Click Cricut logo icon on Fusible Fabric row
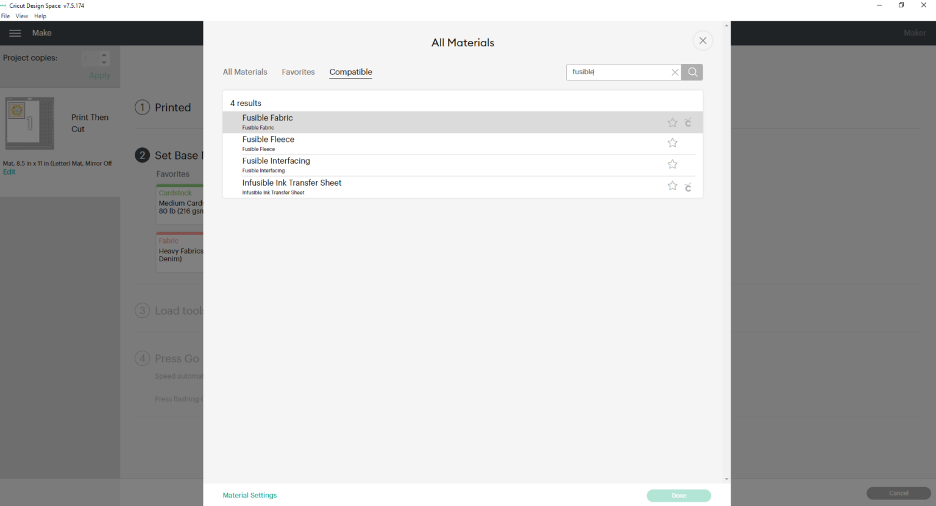This screenshot has height=506, width=936. tap(688, 123)
